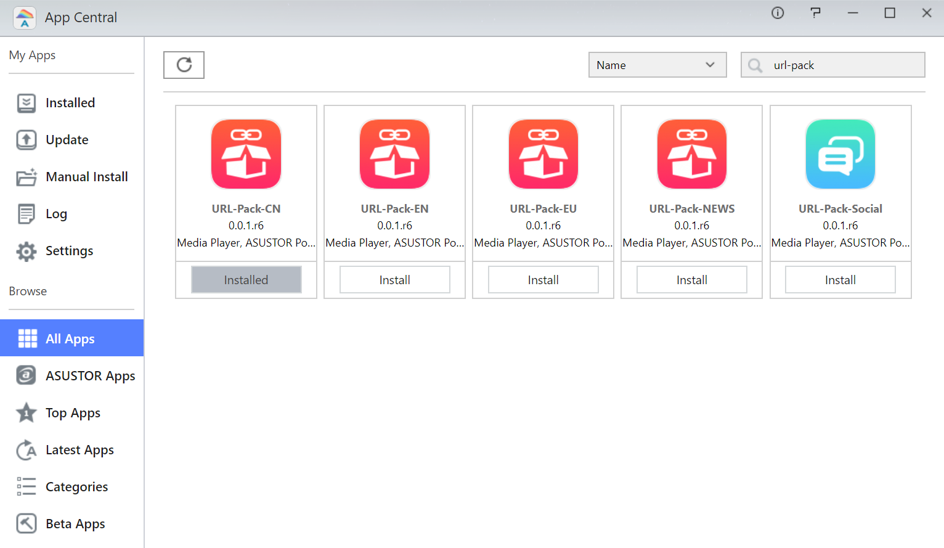Click the refresh icon button
Screen dimensions: 944x548
click(184, 65)
